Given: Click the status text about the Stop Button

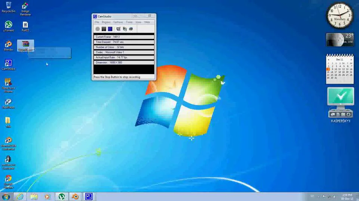Looking at the screenshot, I should coord(117,77).
